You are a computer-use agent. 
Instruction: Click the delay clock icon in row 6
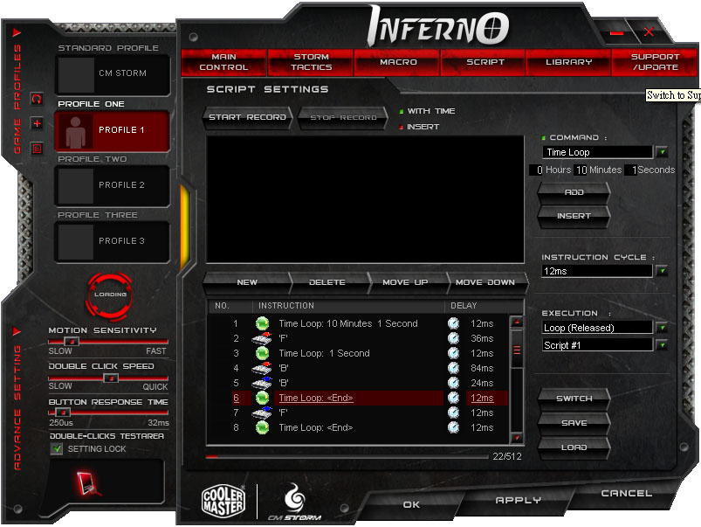coord(453,398)
